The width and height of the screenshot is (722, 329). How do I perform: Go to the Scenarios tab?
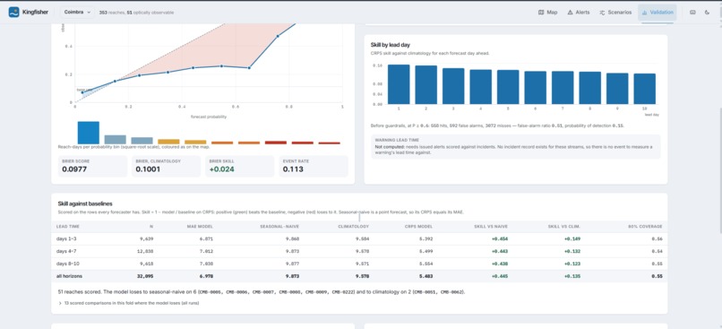click(x=615, y=13)
